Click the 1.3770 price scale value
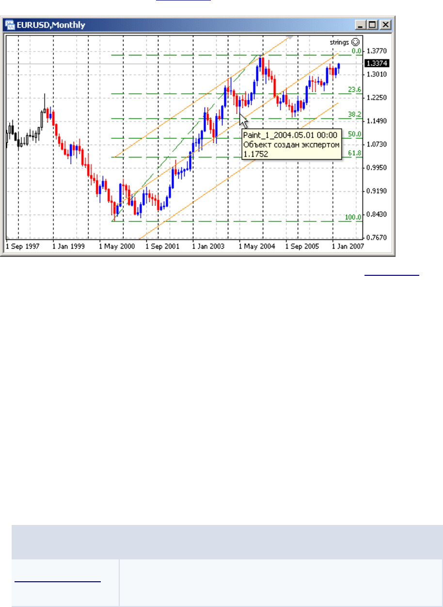 coord(377,51)
